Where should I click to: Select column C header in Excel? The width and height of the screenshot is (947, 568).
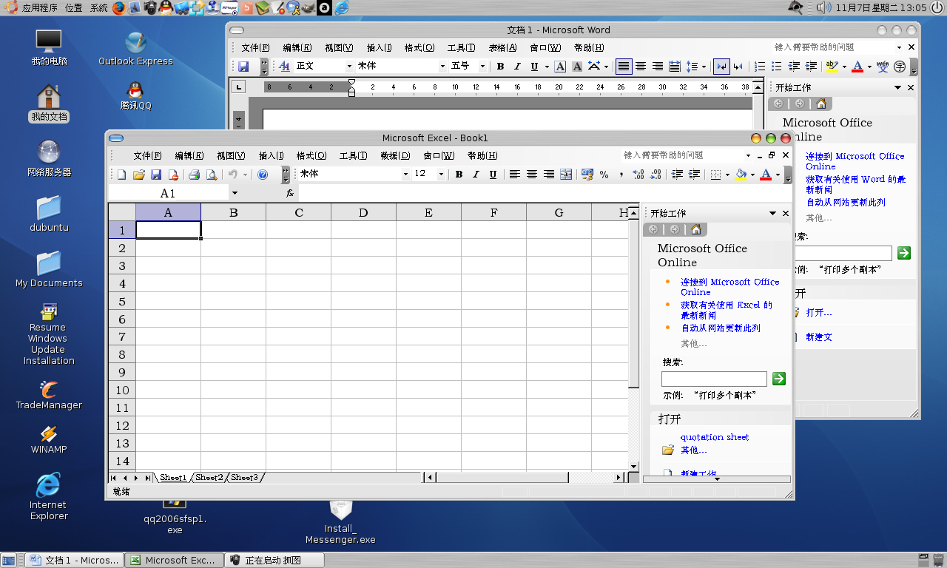pos(298,212)
